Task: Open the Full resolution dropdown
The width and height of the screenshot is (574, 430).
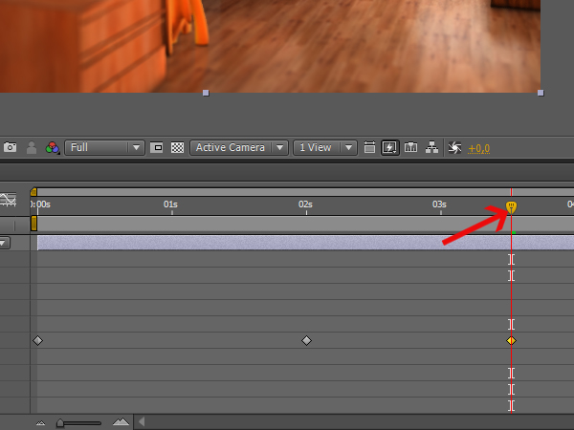Action: point(105,148)
